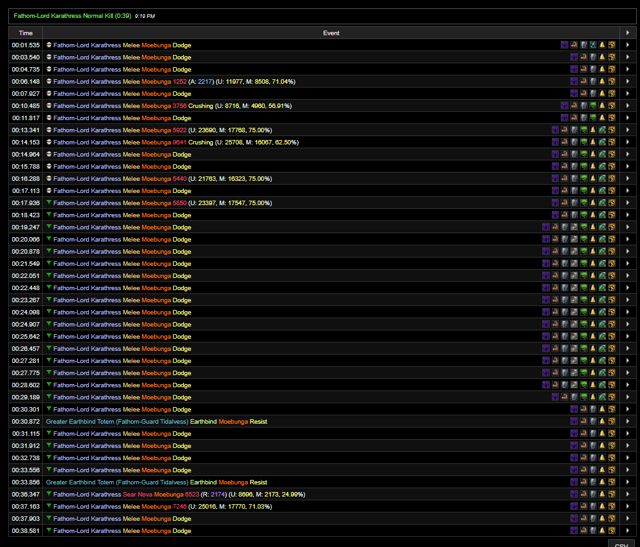This screenshot has width=640, height=547.
Task: Click Resist result in row 00:30.872
Action: click(x=258, y=421)
